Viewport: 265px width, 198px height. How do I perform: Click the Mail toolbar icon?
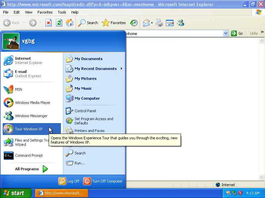point(146,23)
